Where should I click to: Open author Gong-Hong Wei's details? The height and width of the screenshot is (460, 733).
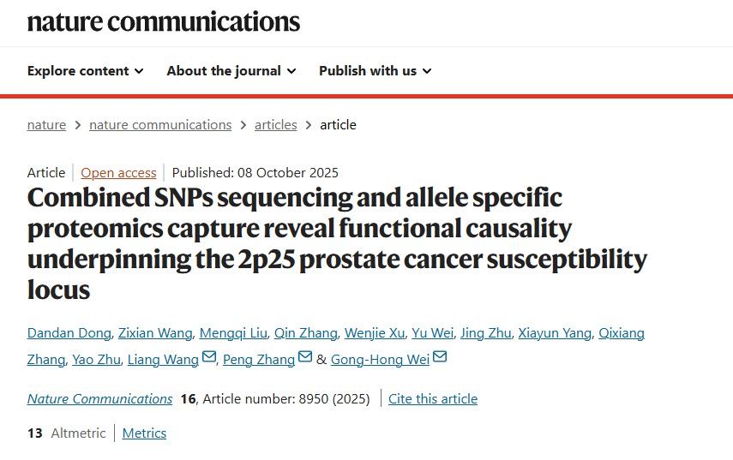(380, 360)
